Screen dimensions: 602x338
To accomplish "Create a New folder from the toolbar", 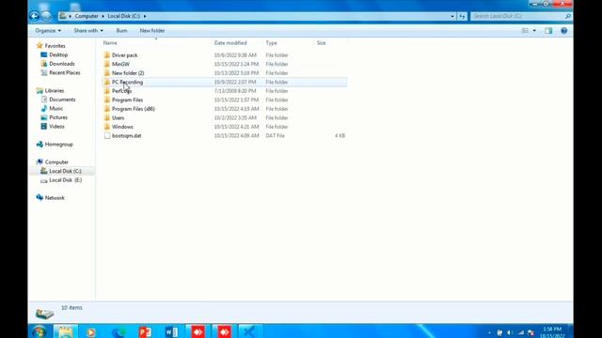I will click(x=152, y=31).
